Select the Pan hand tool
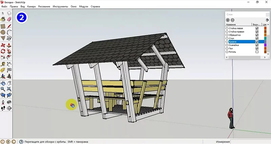271x144 pixels. (x=9, y=83)
